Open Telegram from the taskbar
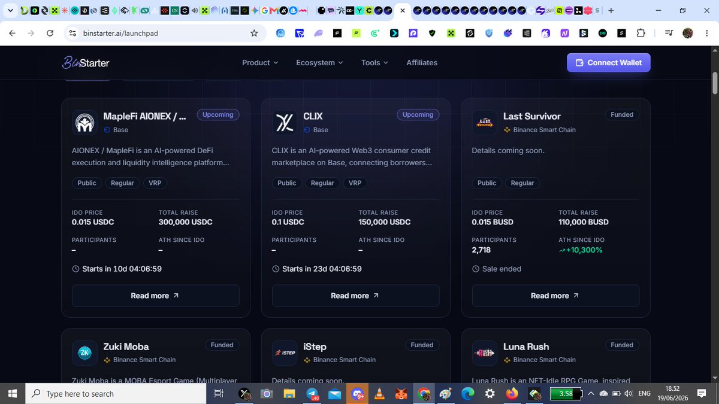The image size is (719, 404). (313, 394)
